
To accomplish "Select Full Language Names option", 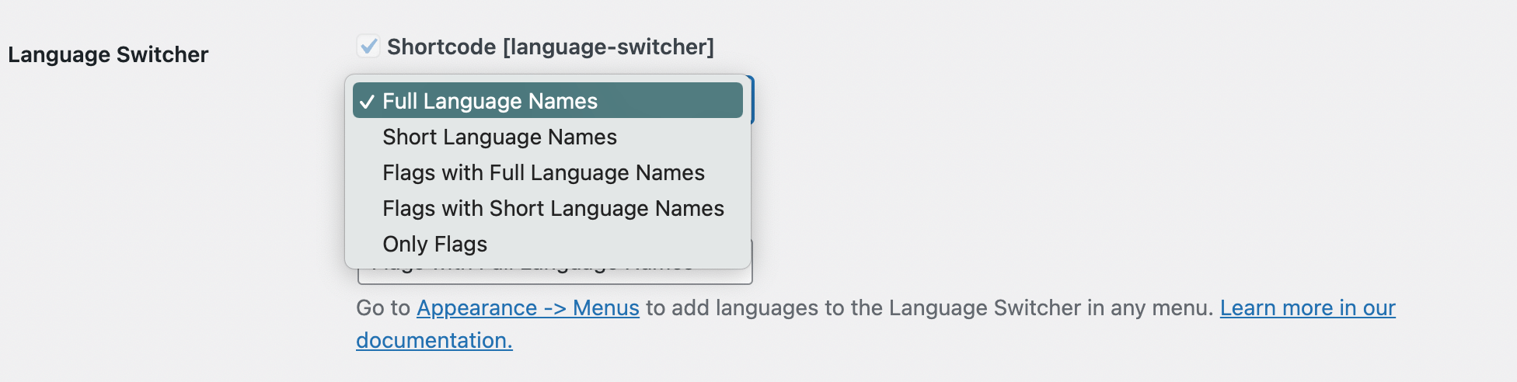I will [x=548, y=101].
